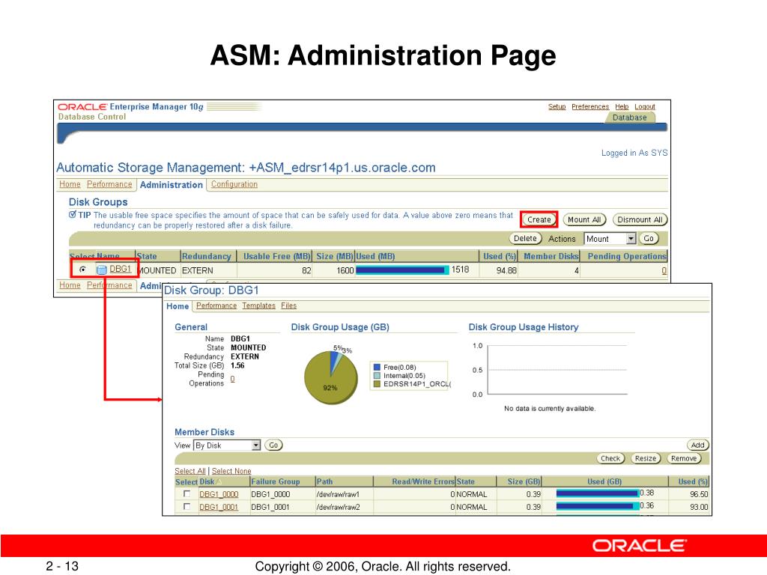Open the View dropdown showing By Disk
The width and height of the screenshot is (767, 575).
click(227, 445)
